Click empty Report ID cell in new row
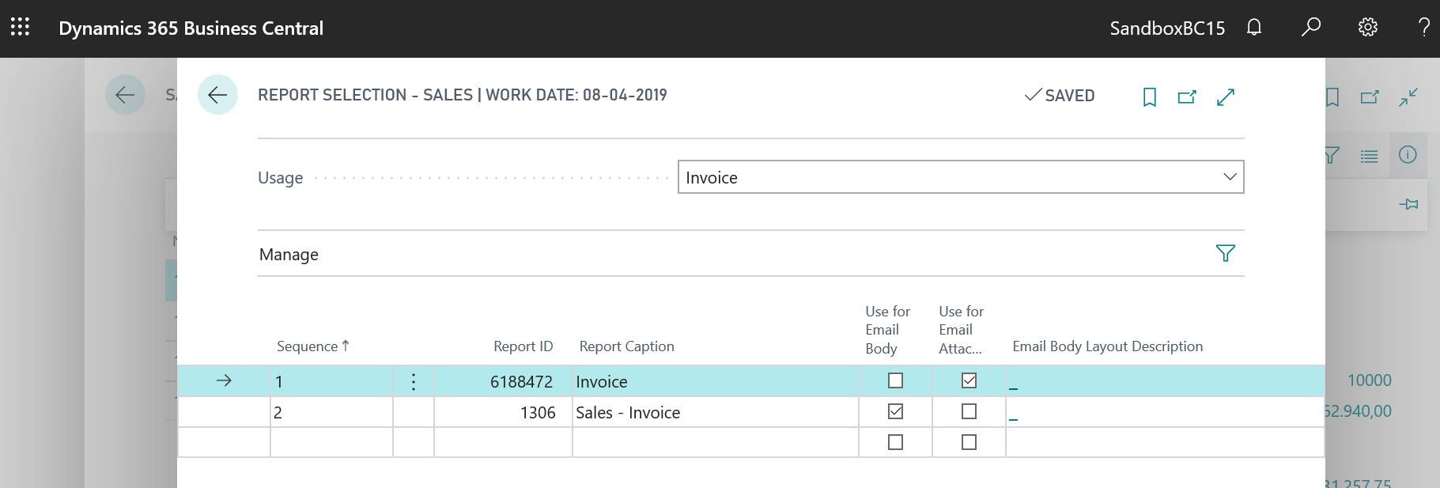This screenshot has width=1440, height=488. click(x=503, y=442)
